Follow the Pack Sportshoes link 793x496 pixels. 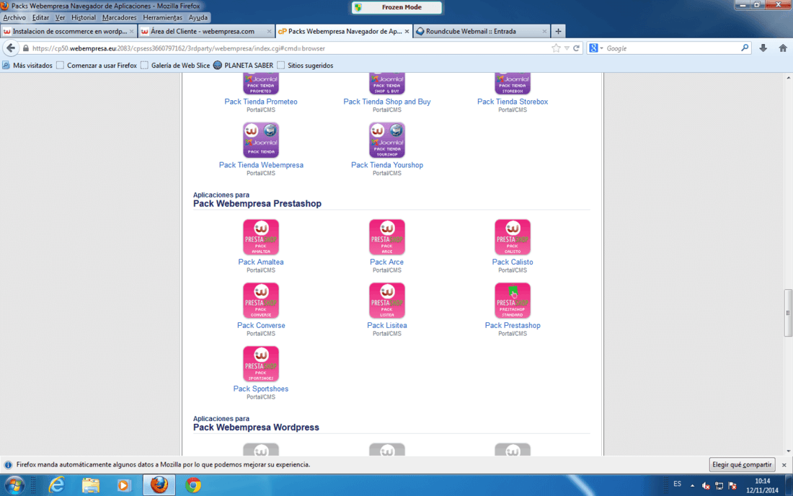point(261,389)
